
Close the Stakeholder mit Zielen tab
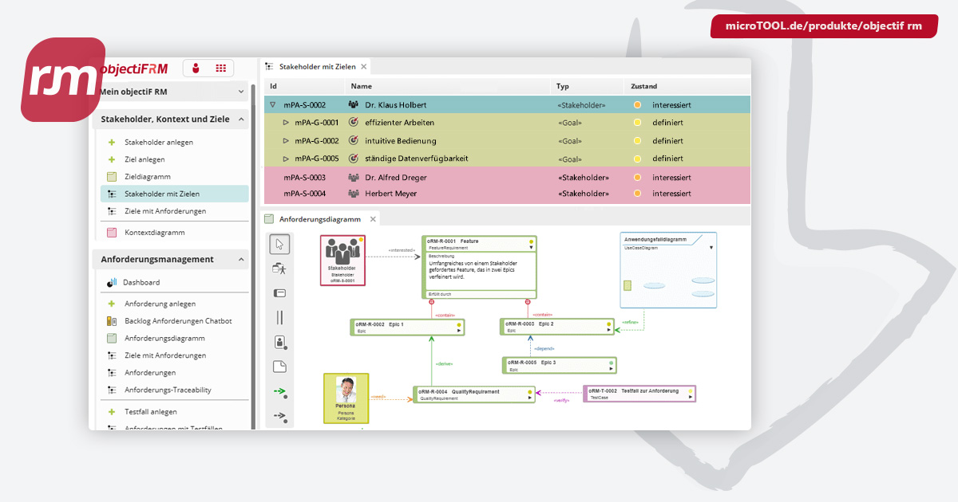point(364,67)
